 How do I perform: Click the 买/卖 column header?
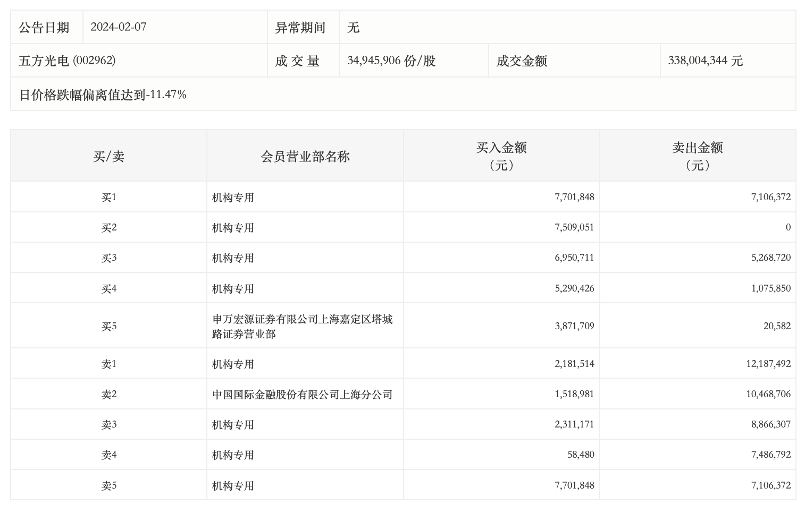tap(108, 156)
